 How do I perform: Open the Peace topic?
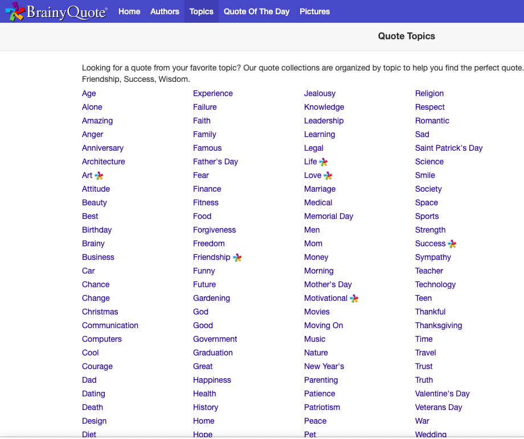315,421
